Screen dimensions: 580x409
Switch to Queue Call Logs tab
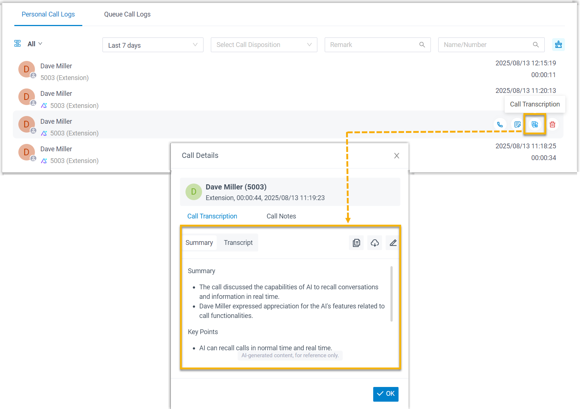(127, 14)
